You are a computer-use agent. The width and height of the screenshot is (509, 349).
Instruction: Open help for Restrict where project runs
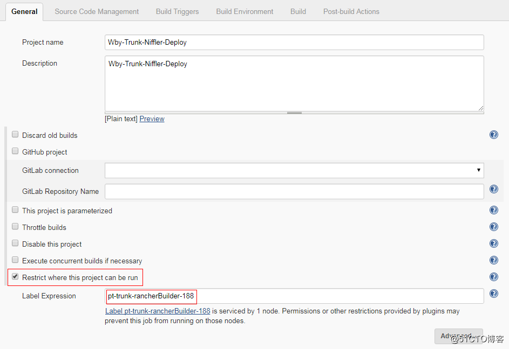tap(494, 277)
